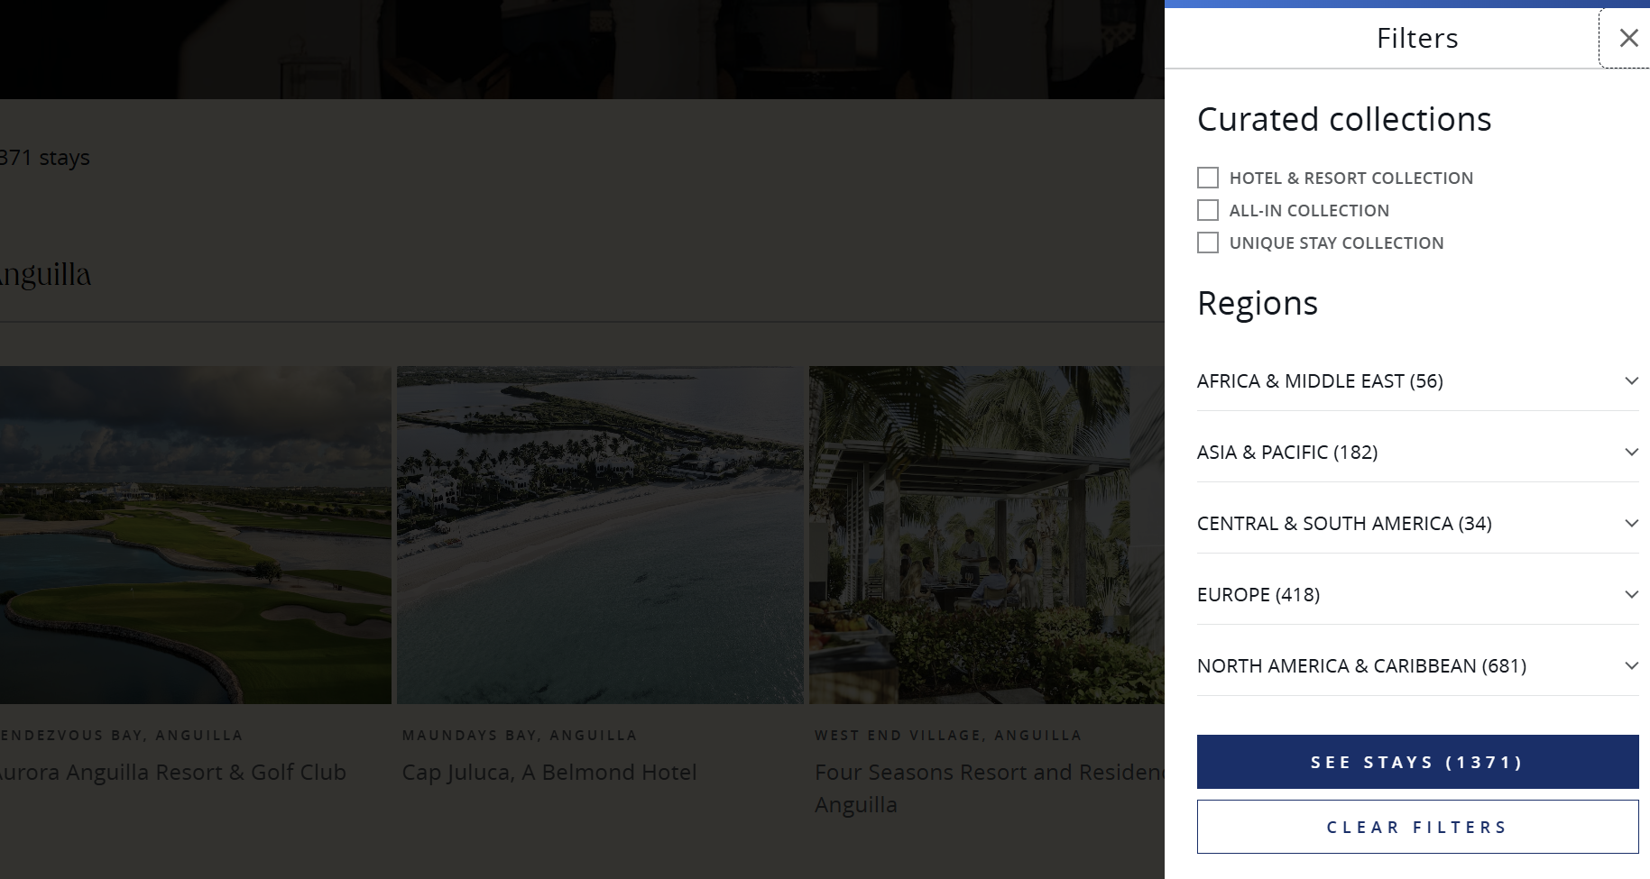Image resolution: width=1650 pixels, height=879 pixels.
Task: Close the Filters panel
Action: click(1627, 38)
